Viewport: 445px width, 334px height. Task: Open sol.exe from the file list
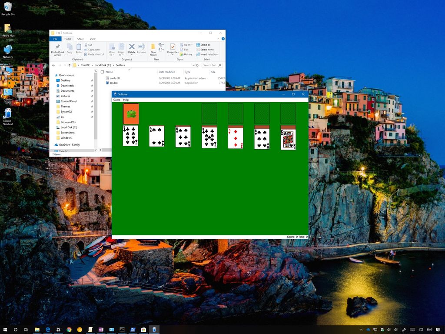(113, 82)
